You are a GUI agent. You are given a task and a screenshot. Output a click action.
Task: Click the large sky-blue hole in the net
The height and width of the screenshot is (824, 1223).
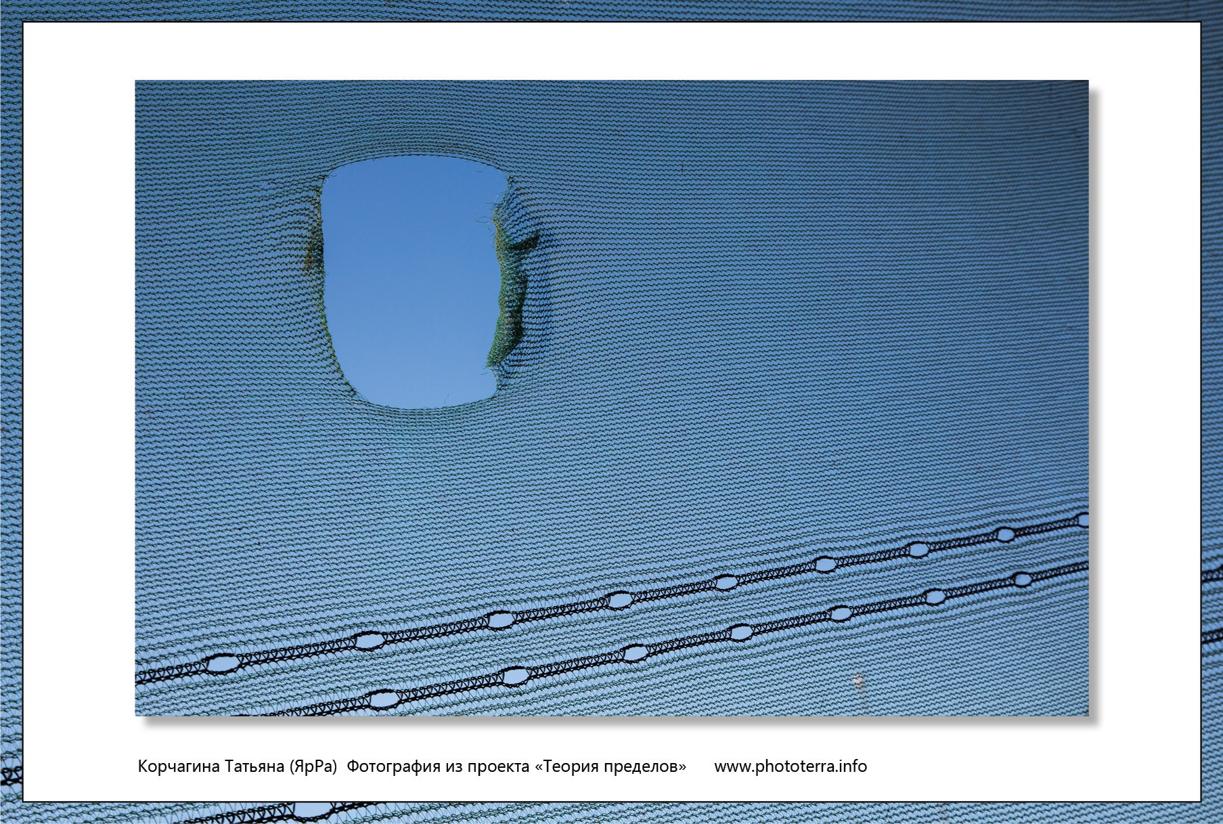[x=412, y=281]
